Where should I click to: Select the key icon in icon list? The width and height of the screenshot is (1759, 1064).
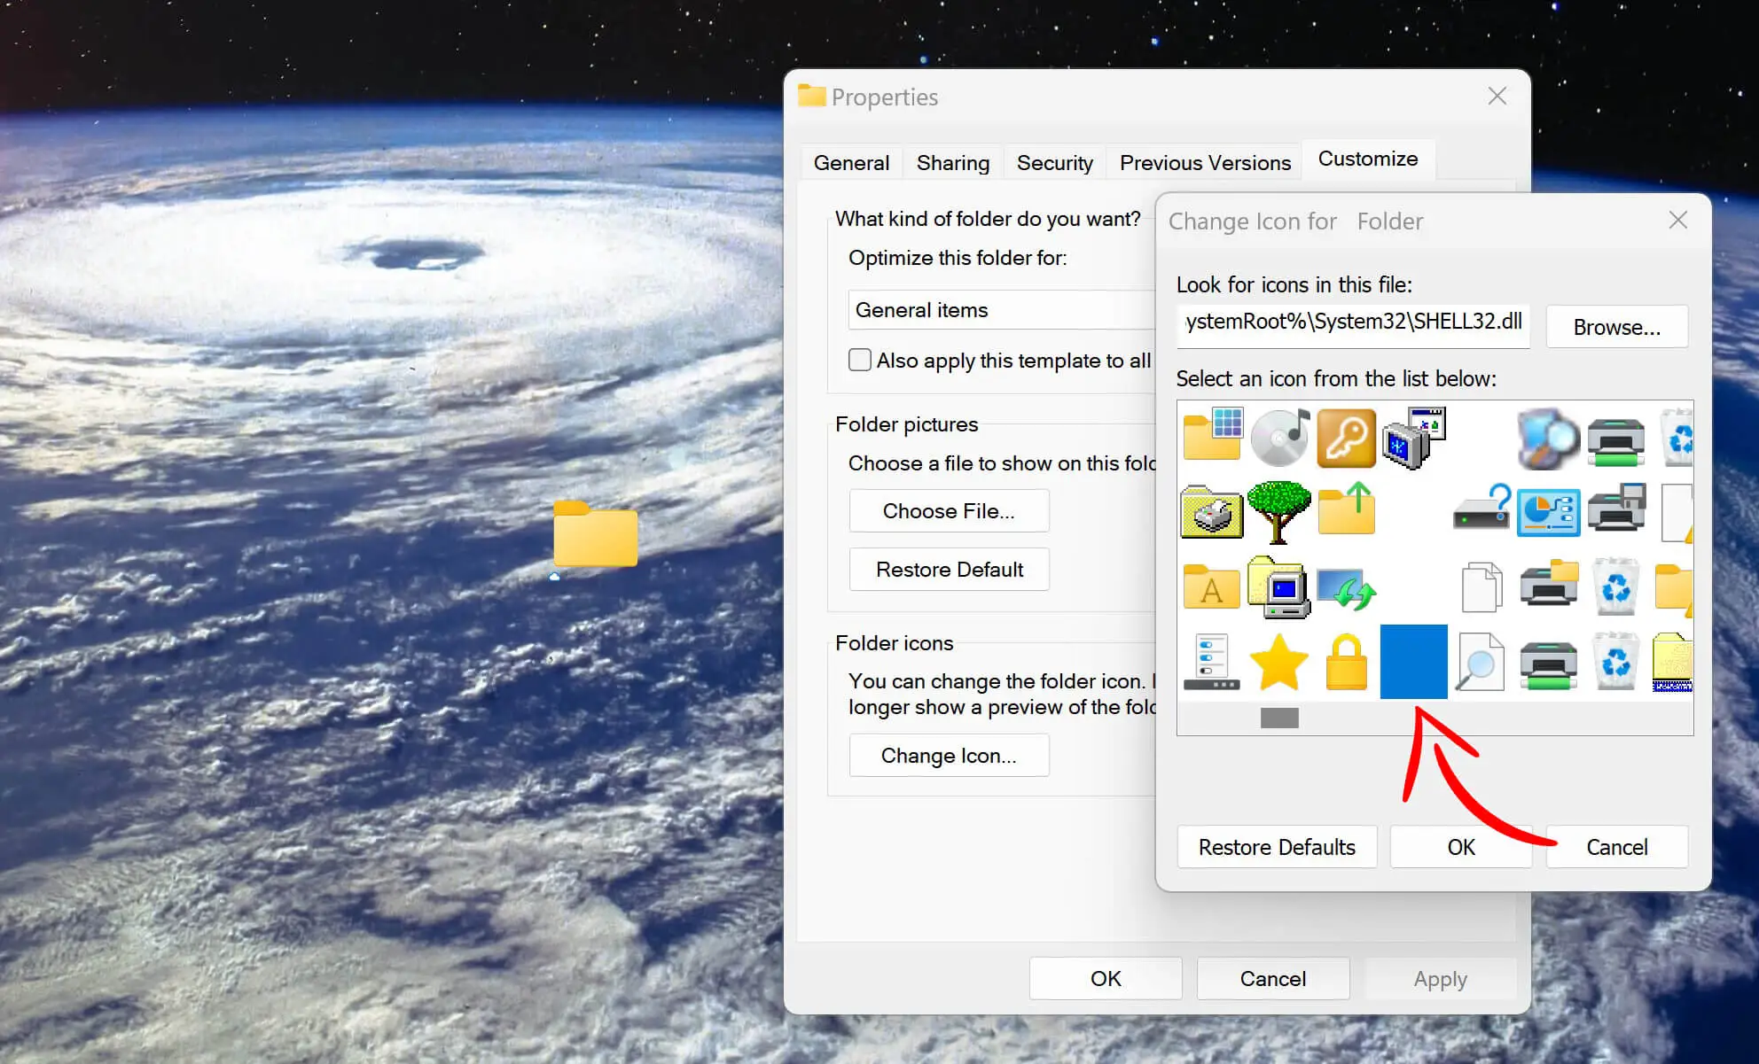click(1346, 436)
